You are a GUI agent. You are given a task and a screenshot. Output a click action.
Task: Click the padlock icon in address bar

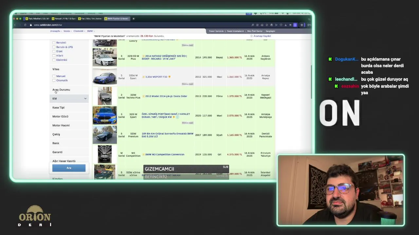pos(31,25)
